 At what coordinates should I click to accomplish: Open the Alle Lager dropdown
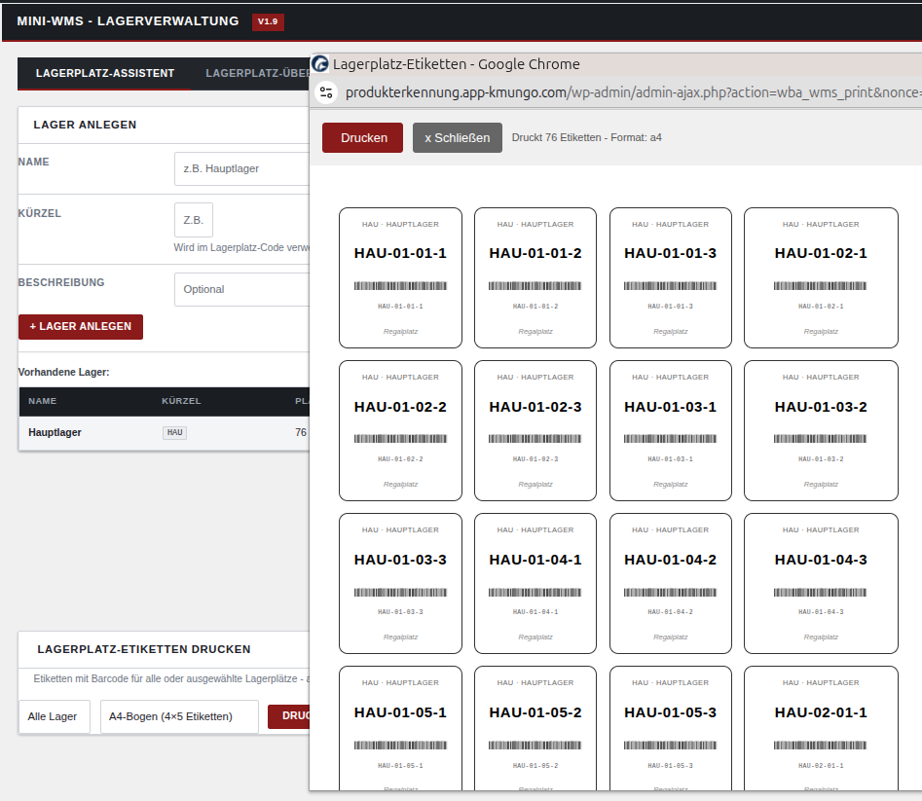click(x=54, y=716)
